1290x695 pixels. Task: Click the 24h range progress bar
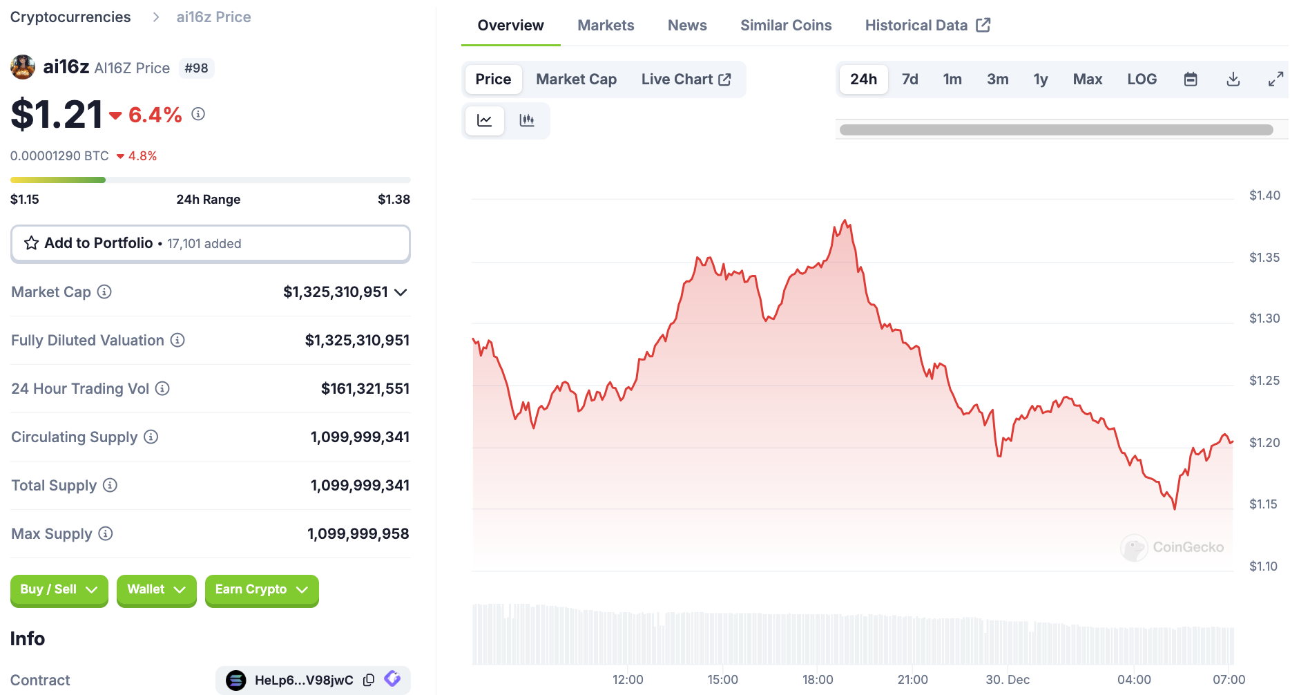(211, 180)
